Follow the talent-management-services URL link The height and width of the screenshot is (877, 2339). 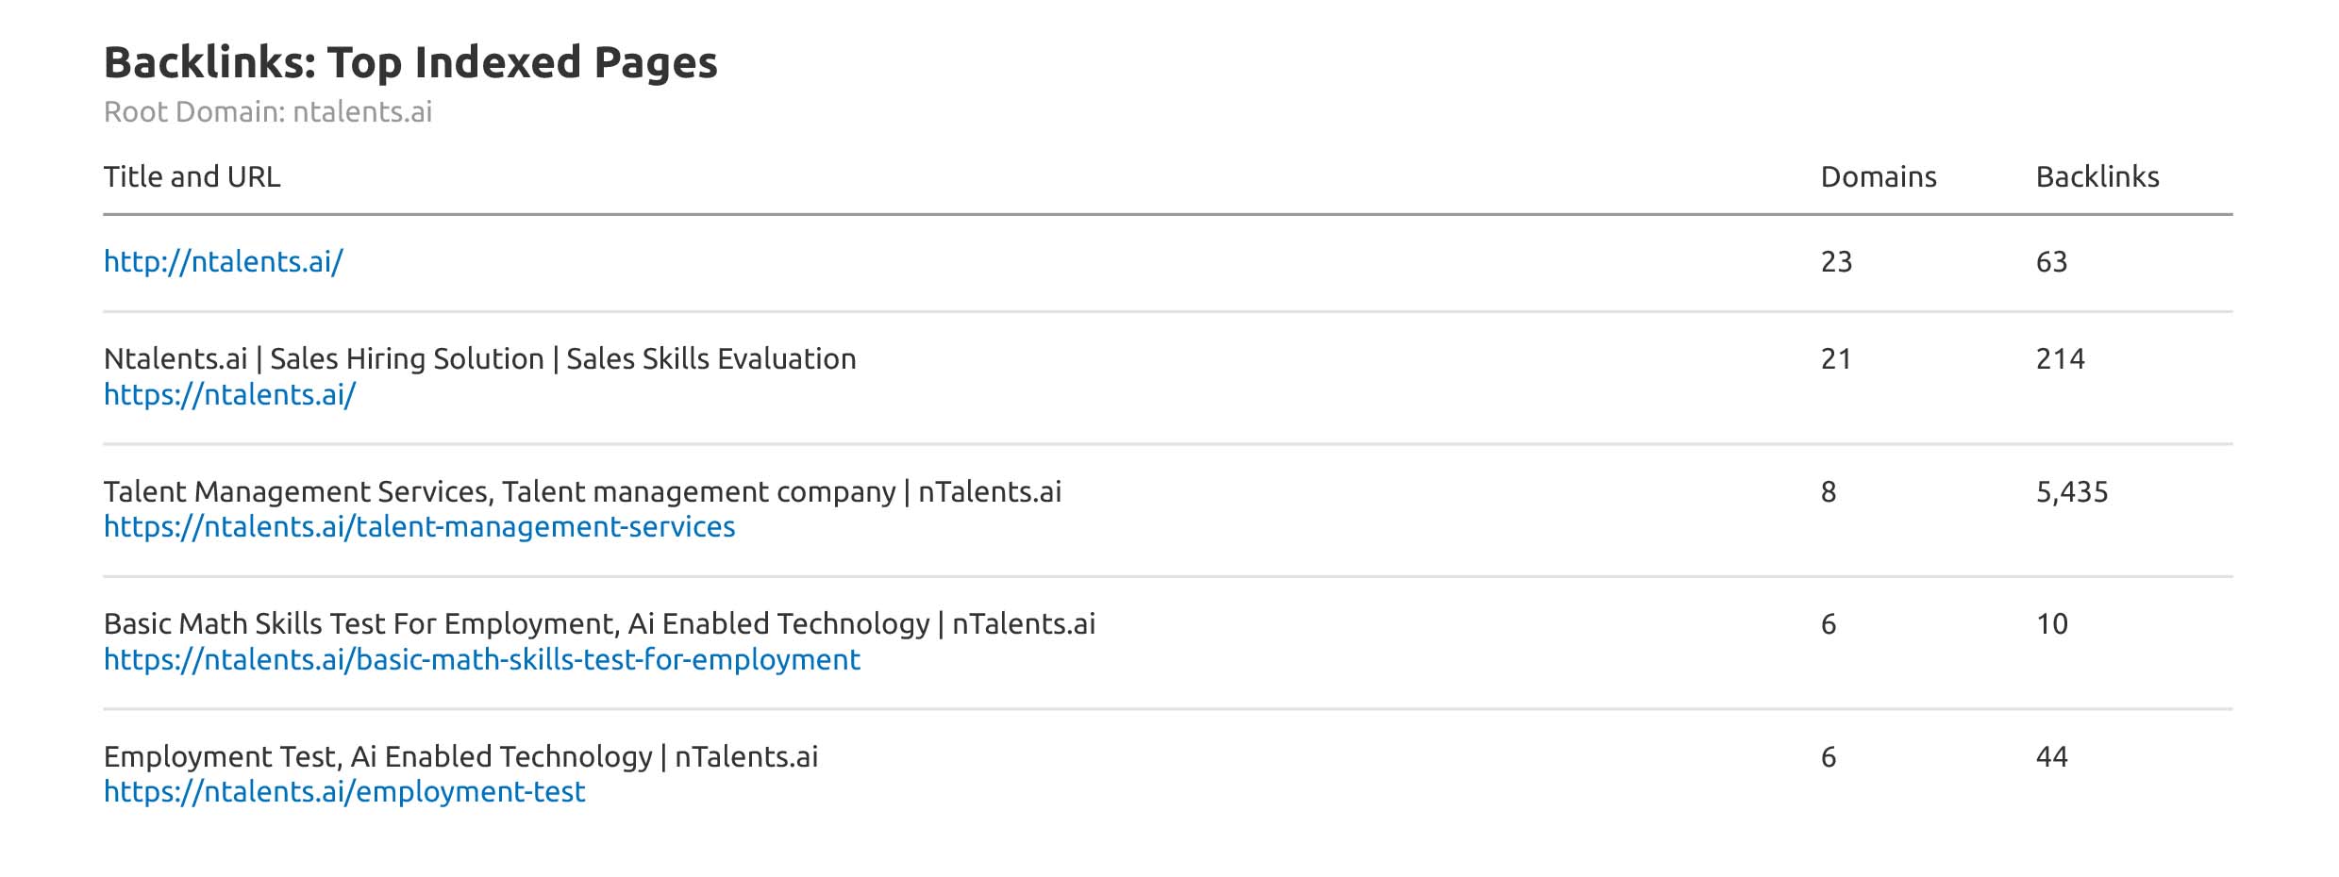(419, 526)
